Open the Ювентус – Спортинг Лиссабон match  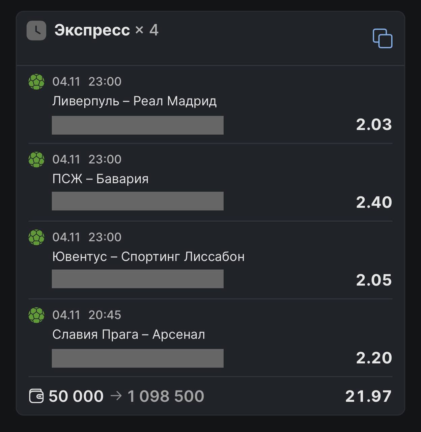[148, 257]
